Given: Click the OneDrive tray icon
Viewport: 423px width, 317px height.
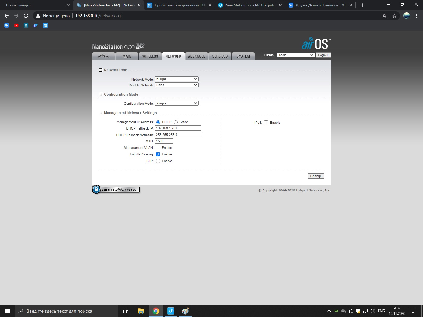Looking at the screenshot, I should [344, 311].
